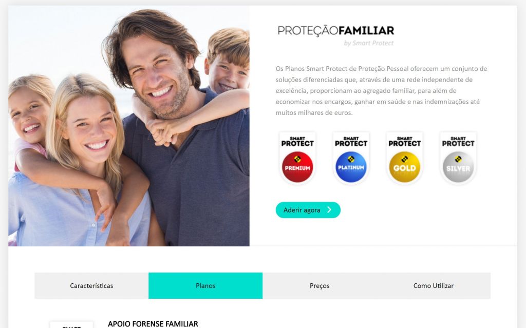Click the arrow inside Aderir agora button
The height and width of the screenshot is (328, 526).
[x=329, y=210]
